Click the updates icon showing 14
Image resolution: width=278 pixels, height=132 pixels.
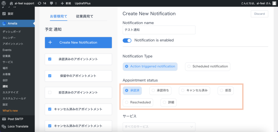pos(40,4)
